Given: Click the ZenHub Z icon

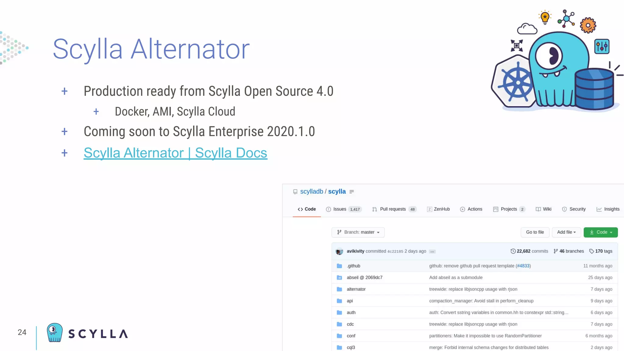Looking at the screenshot, I should (429, 209).
